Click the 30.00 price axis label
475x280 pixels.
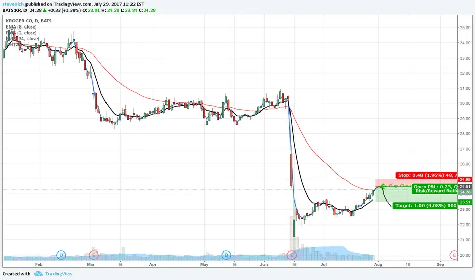[465, 103]
